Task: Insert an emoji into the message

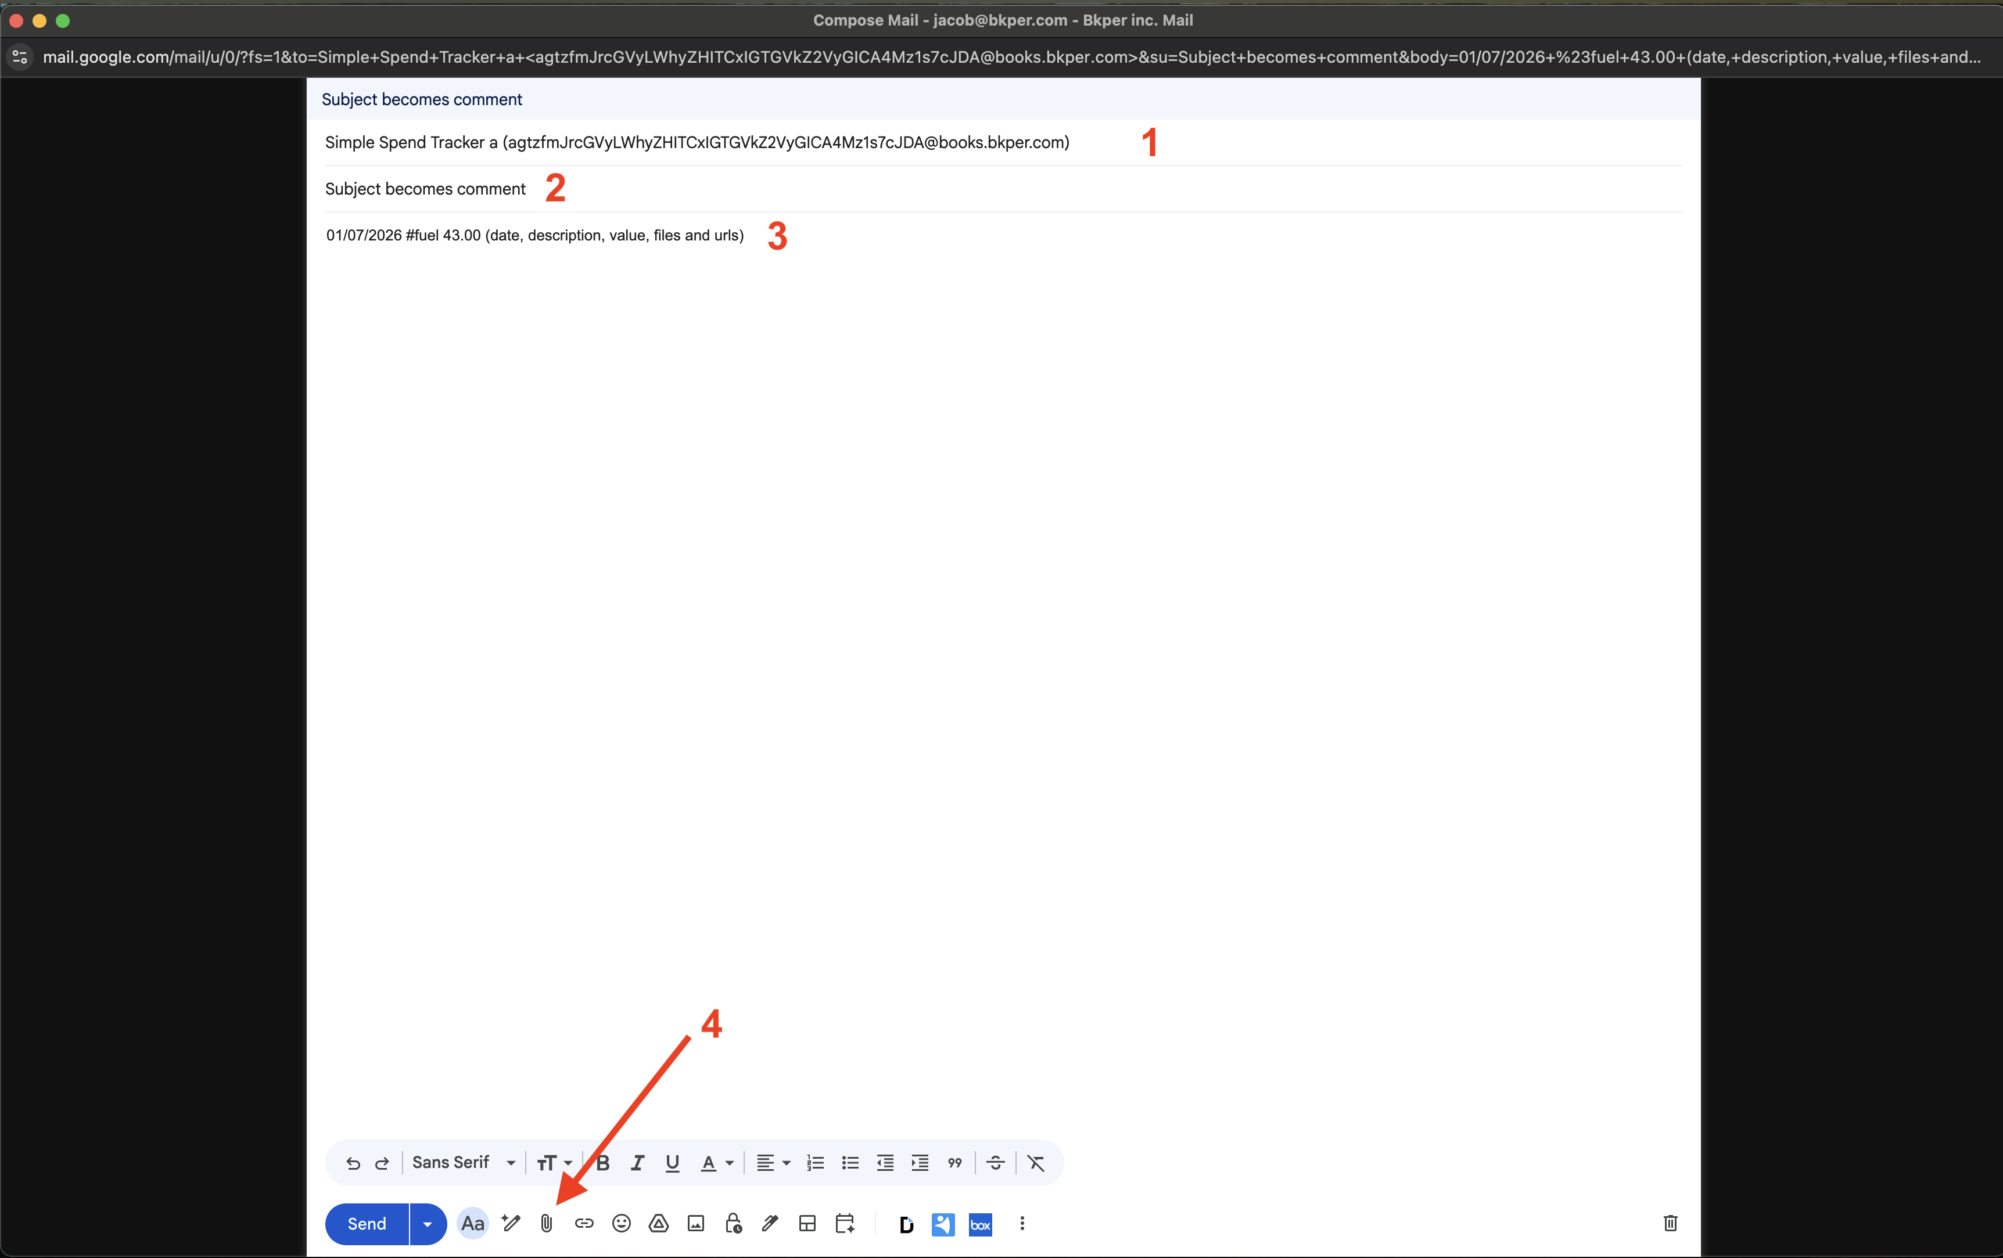Action: (x=620, y=1224)
